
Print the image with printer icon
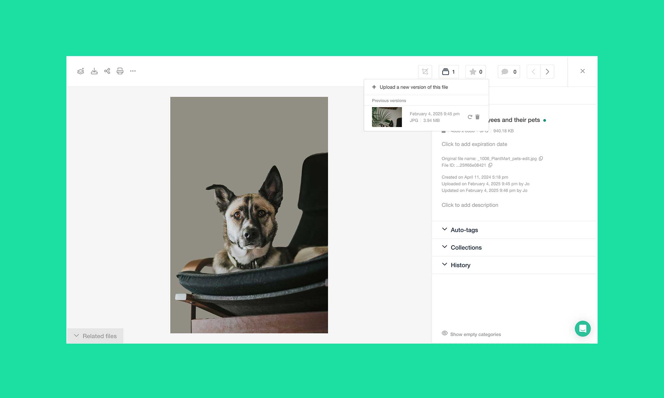coord(120,71)
